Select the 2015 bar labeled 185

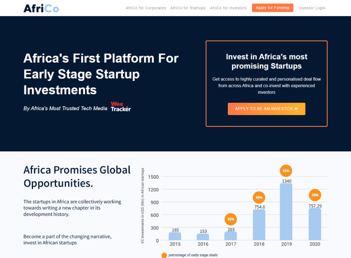pos(175,236)
